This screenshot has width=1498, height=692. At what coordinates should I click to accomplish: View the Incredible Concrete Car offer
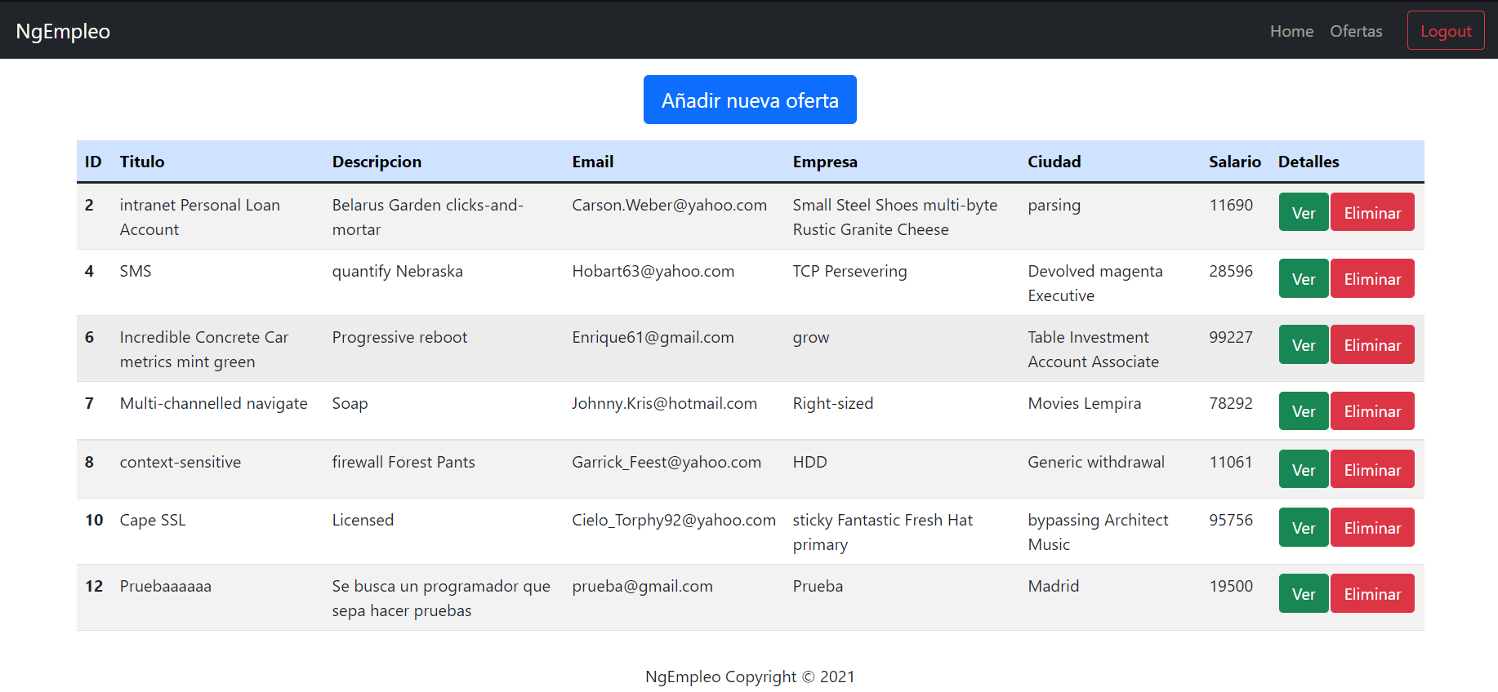[1303, 344]
